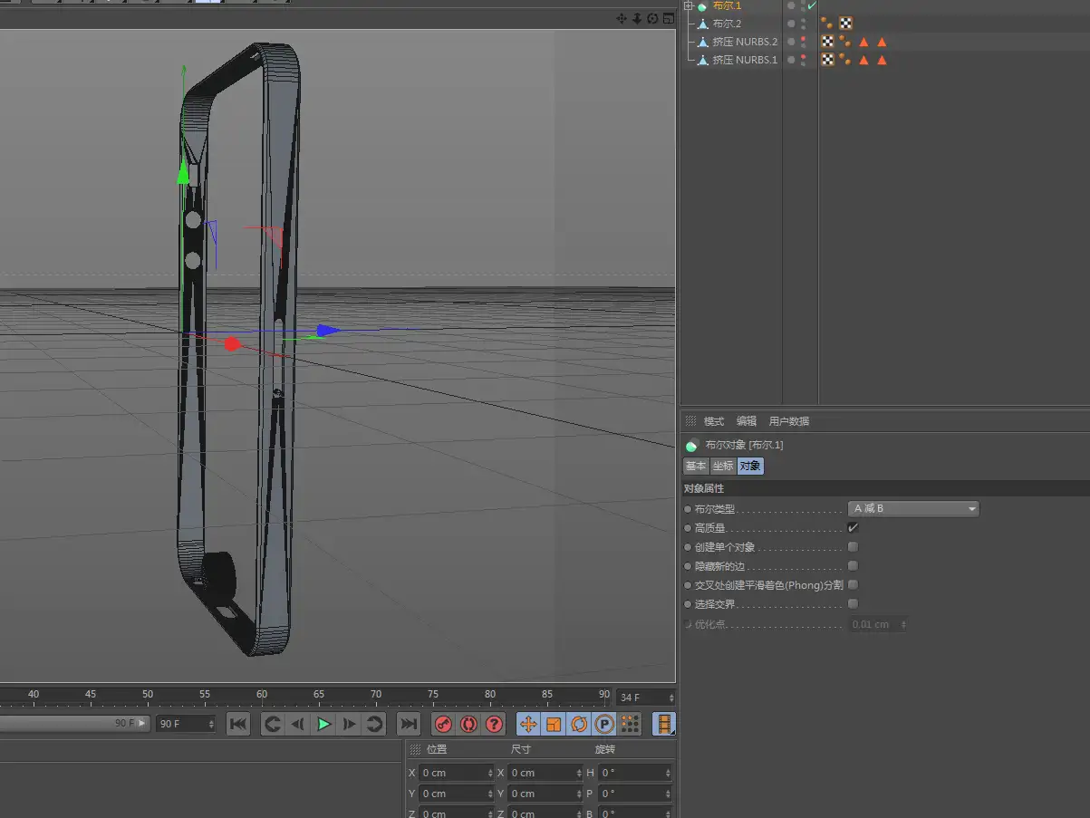Viewport: 1090px width, 818px height.
Task: Toggle the scale keyframe icon
Action: point(554,724)
